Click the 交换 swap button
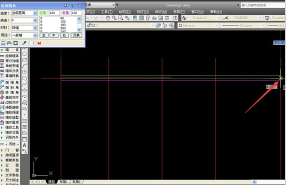The image size is (286, 185). point(76,35)
